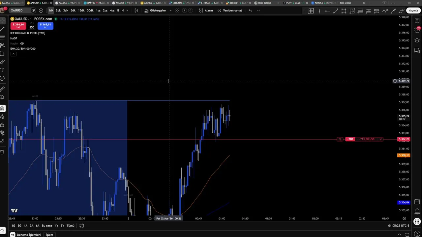
Task: Open the İşlem trade tab
Action: (x=49, y=235)
